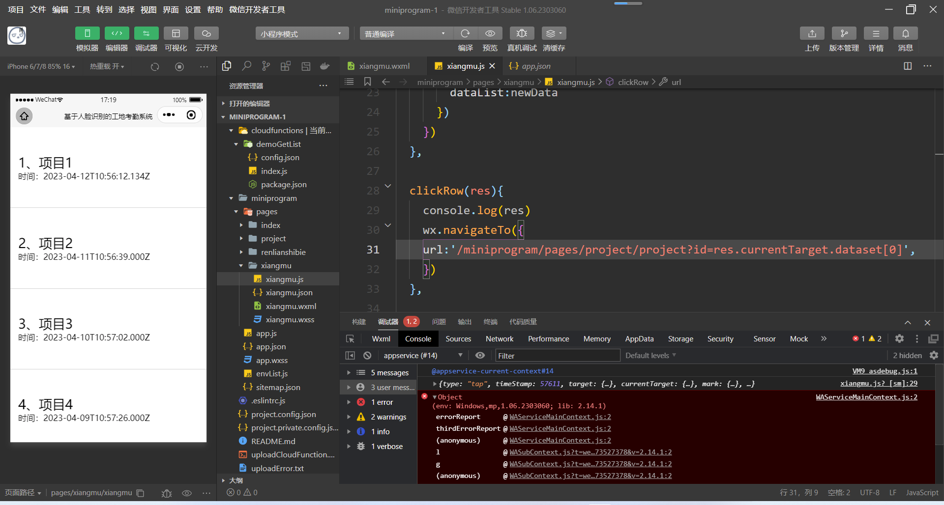Go back in editor navigation
This screenshot has width=944, height=505.
pos(386,82)
